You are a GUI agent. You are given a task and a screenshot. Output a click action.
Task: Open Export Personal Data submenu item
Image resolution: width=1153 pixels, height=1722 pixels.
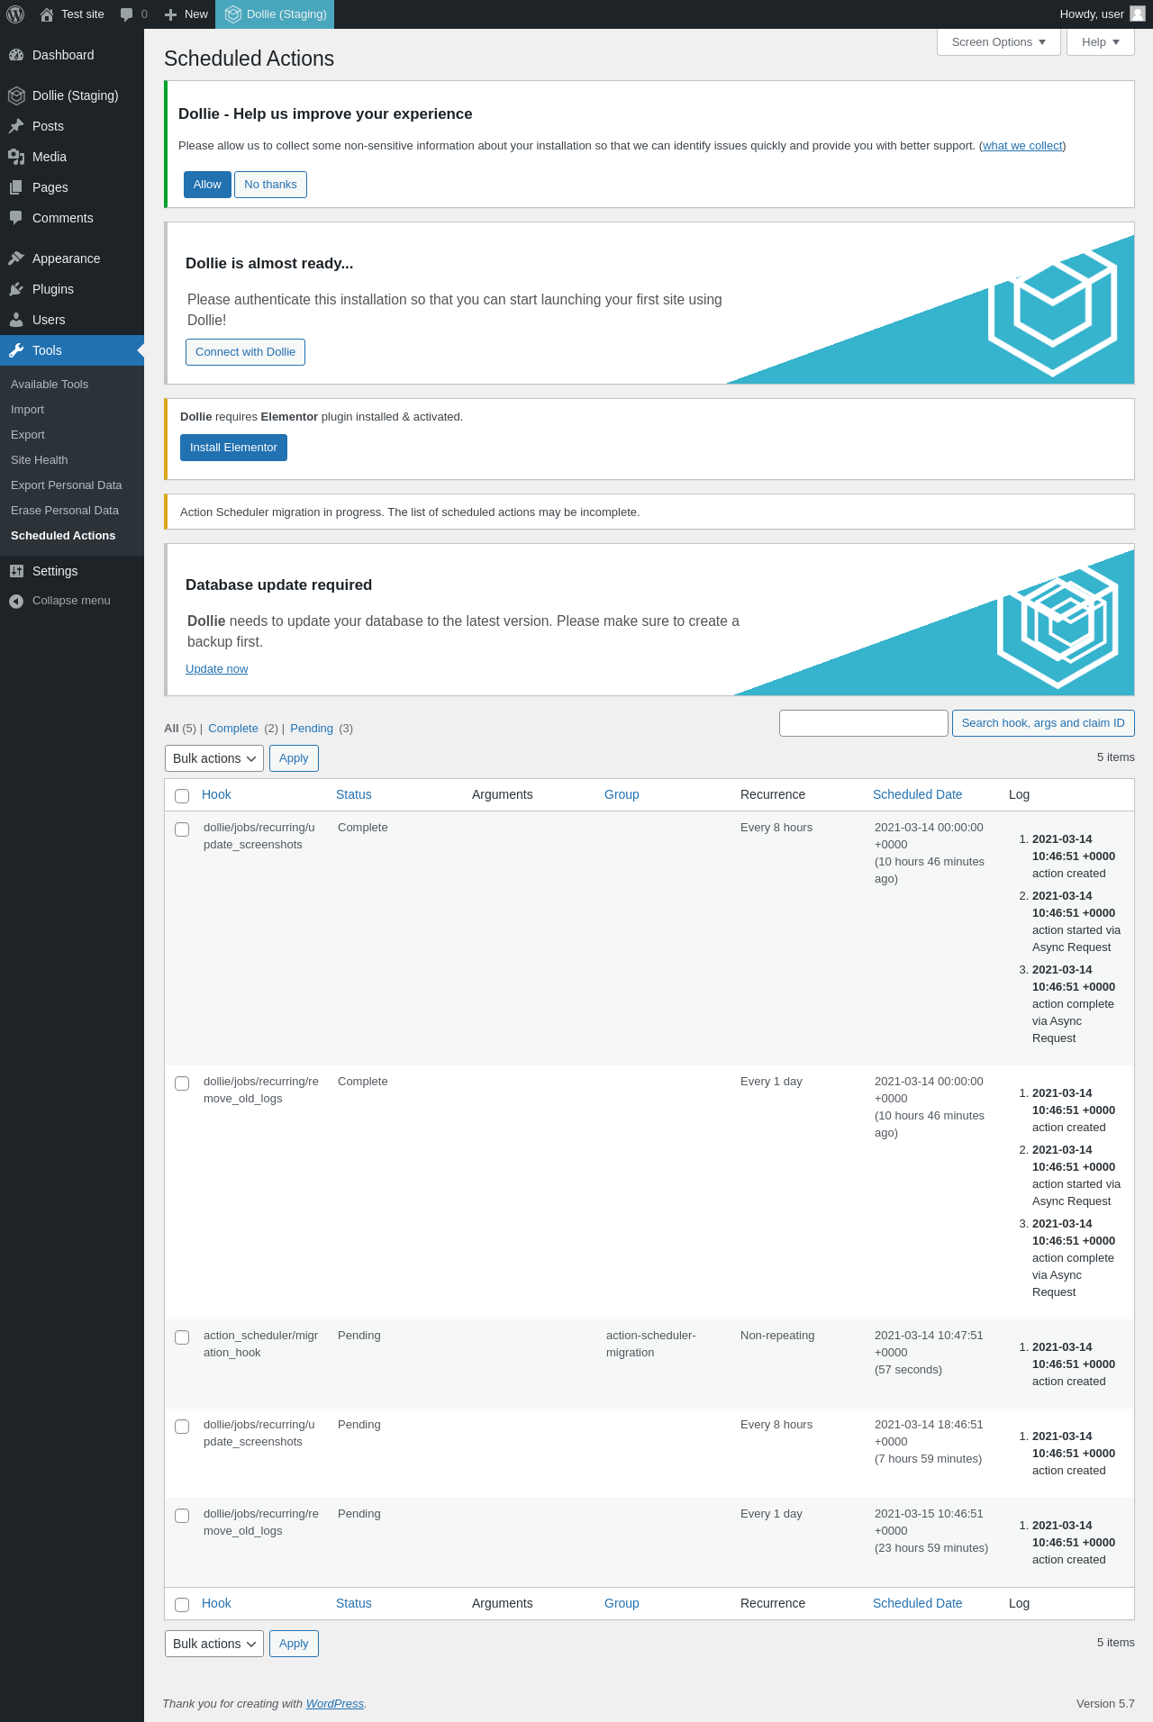pos(67,485)
